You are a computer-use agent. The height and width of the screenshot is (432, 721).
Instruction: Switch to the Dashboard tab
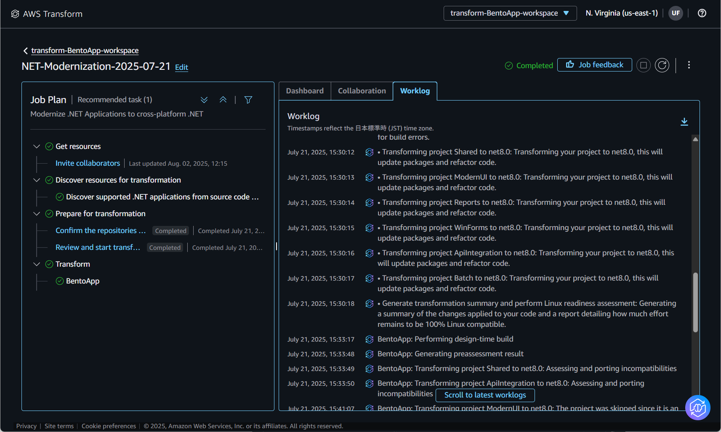[x=305, y=91]
